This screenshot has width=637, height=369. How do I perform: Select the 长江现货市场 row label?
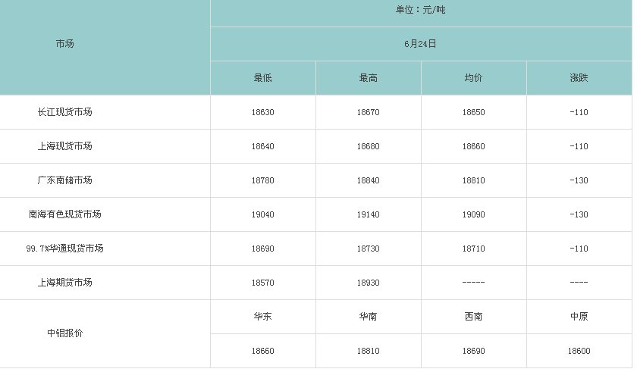(65, 112)
